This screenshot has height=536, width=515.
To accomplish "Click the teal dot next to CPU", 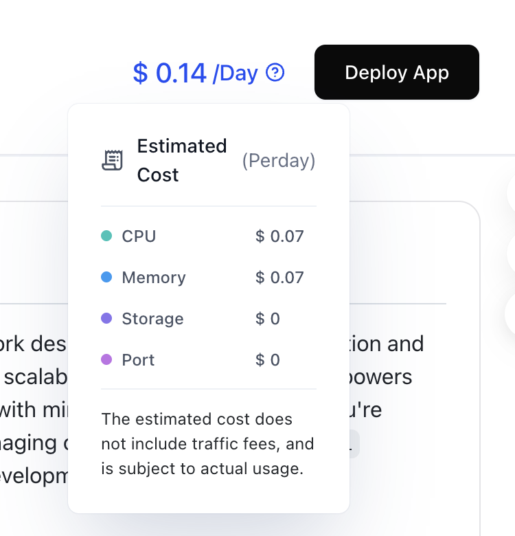I will [x=106, y=236].
